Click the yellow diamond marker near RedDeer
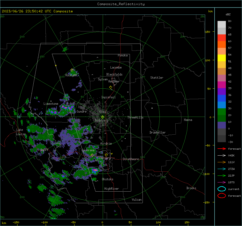 coord(111,87)
